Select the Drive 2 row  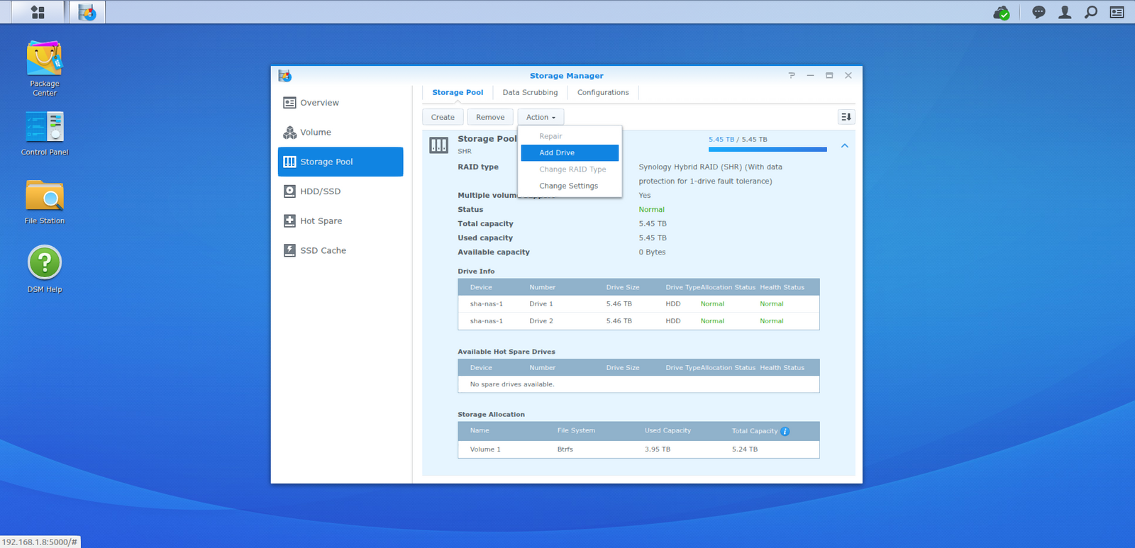(x=638, y=321)
